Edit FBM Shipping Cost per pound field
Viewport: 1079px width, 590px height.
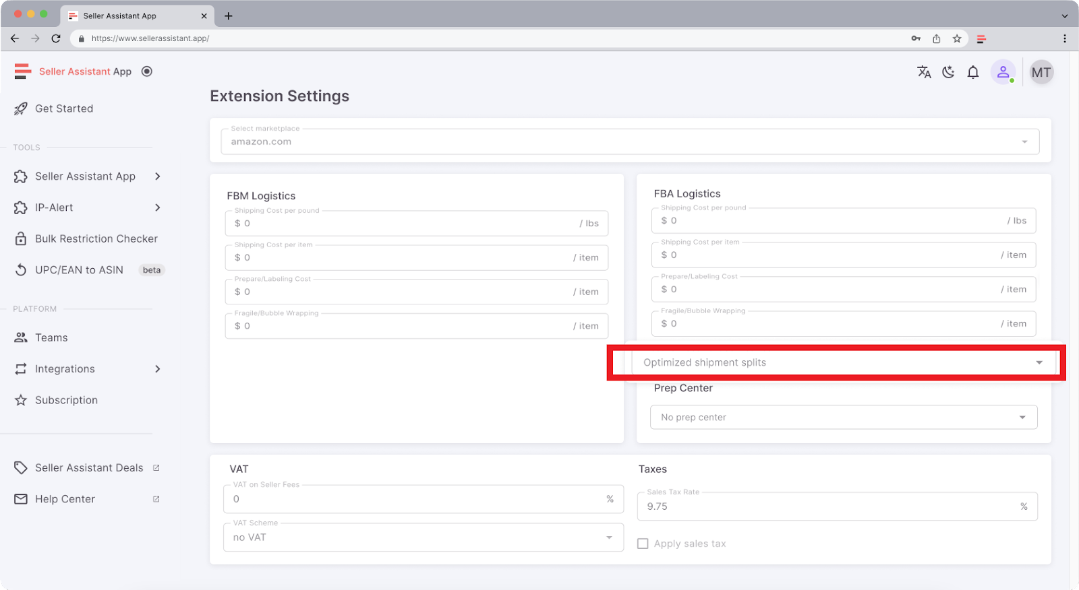click(417, 224)
